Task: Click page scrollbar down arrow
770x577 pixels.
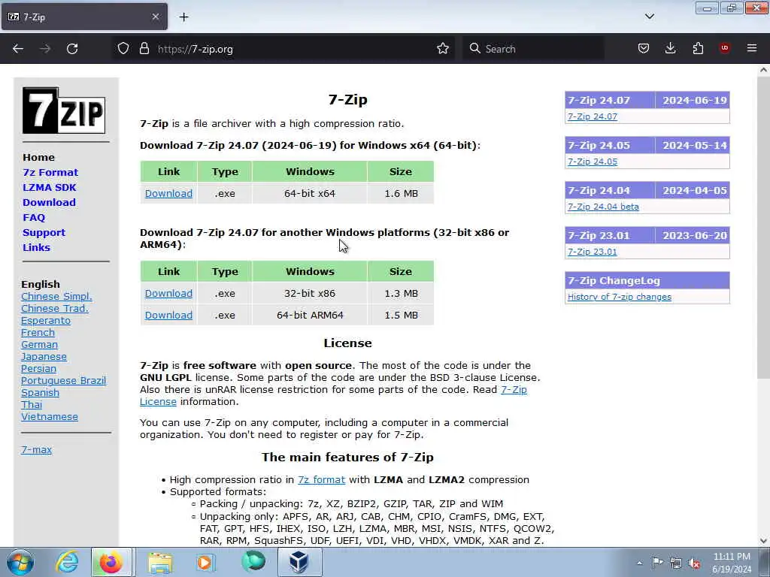Action: [763, 541]
